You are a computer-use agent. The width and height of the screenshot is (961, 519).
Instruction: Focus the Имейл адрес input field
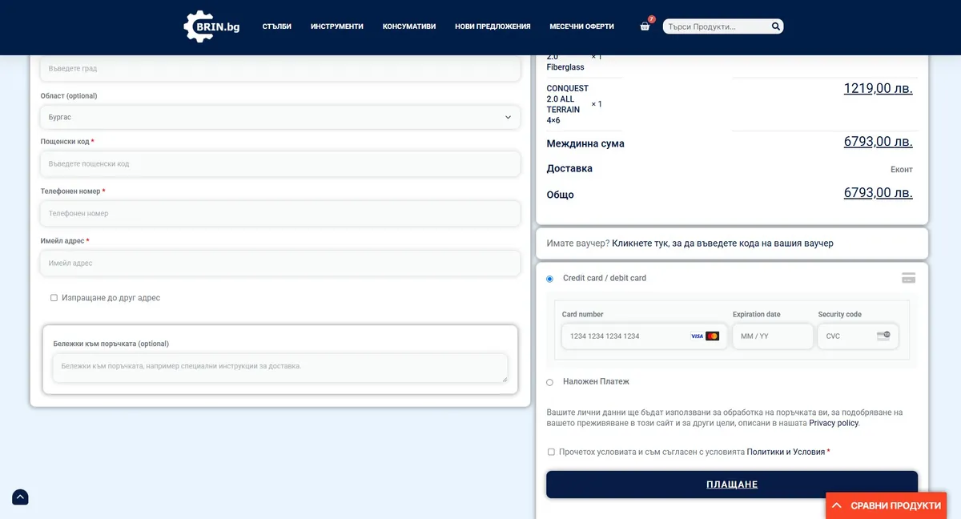pyautogui.click(x=280, y=264)
